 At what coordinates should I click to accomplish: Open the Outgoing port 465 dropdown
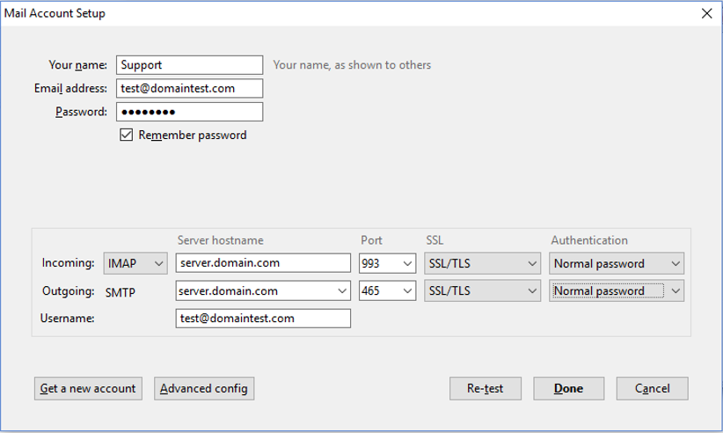pos(387,291)
